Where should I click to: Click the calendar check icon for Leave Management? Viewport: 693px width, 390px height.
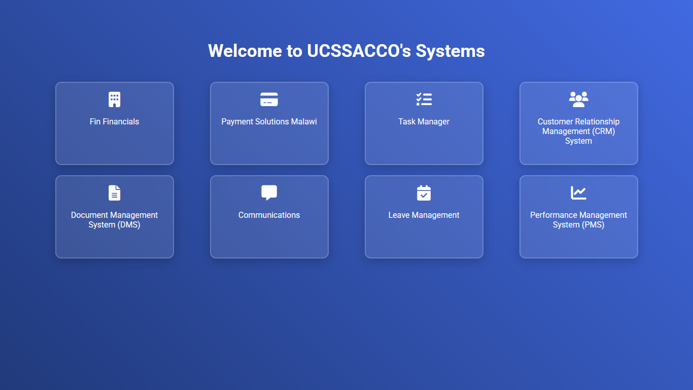tap(424, 193)
